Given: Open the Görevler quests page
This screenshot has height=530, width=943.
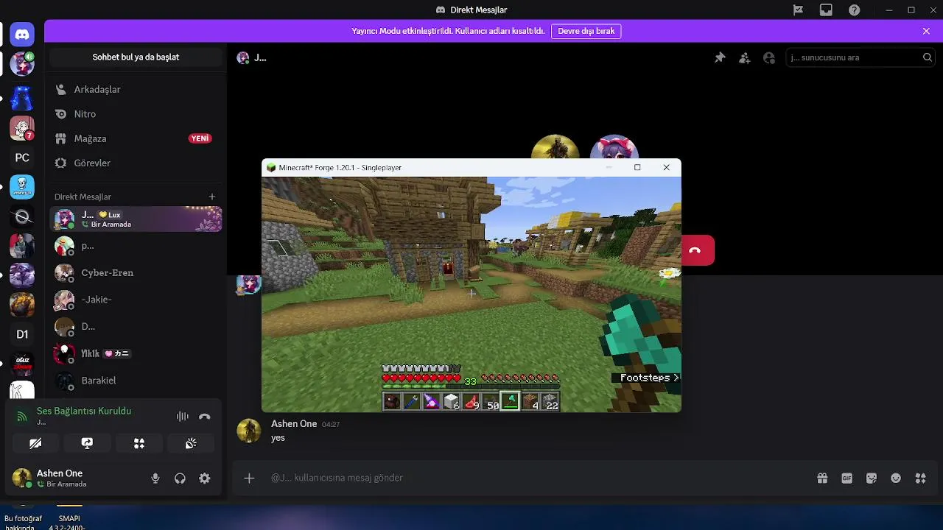Looking at the screenshot, I should pyautogui.click(x=136, y=163).
